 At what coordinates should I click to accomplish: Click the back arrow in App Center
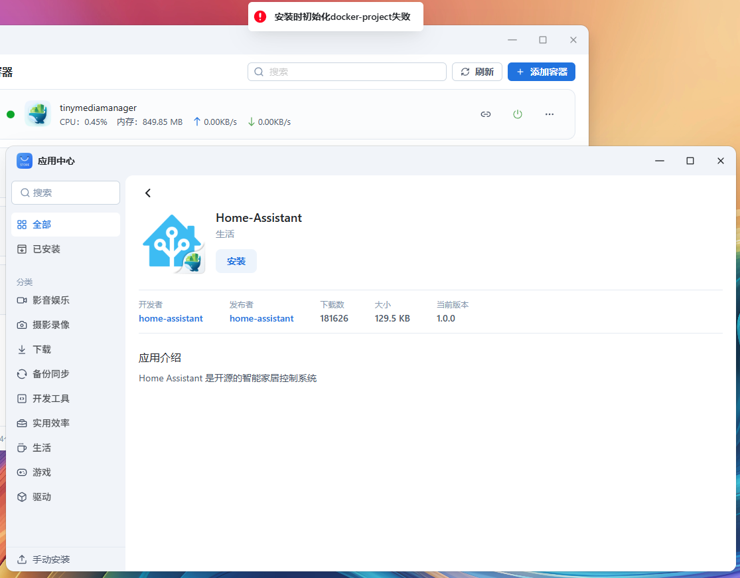click(148, 193)
